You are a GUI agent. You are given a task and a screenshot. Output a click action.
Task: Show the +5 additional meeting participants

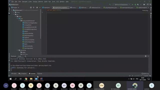[x=6, y=85]
